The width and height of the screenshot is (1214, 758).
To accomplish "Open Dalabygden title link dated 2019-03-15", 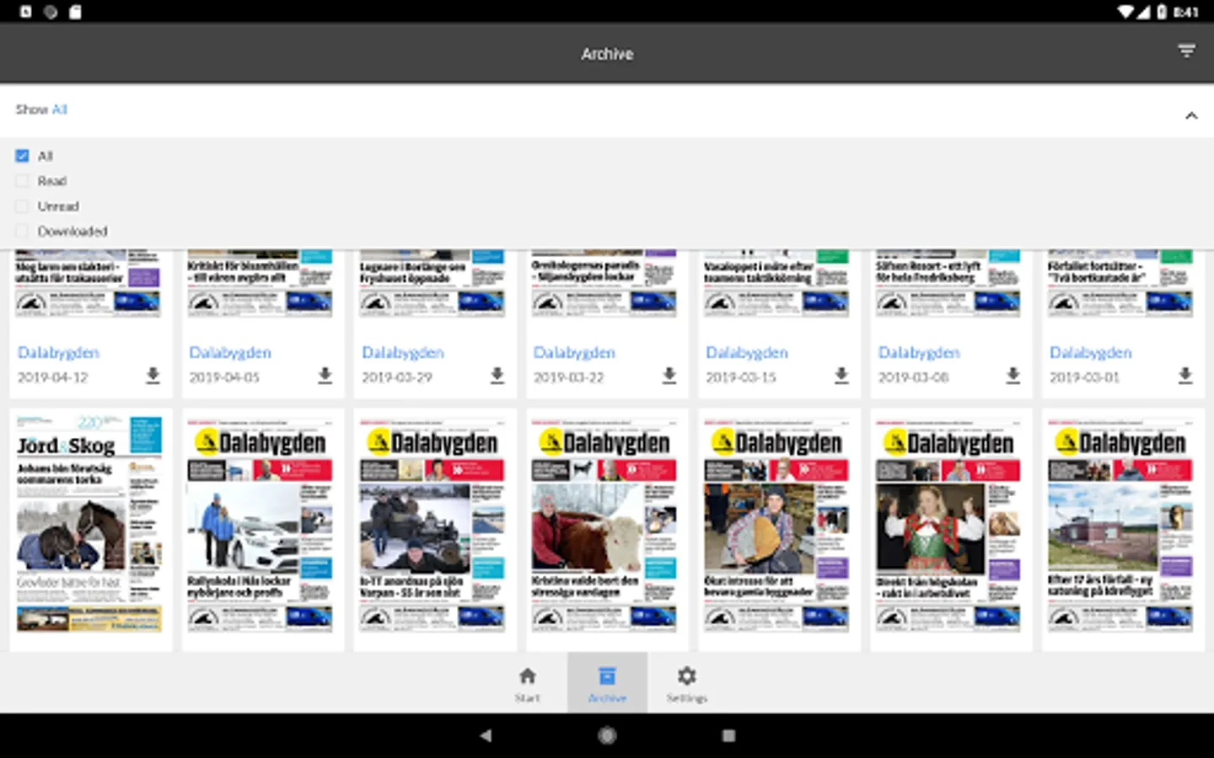I will (747, 352).
